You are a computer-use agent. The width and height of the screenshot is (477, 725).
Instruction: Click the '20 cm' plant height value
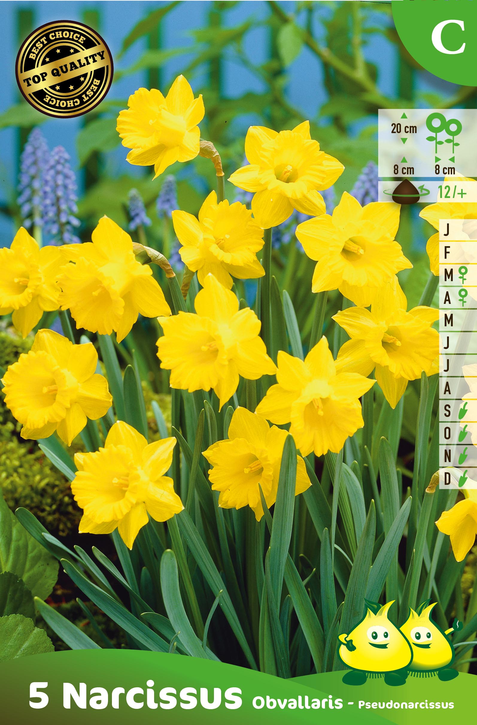(x=404, y=129)
